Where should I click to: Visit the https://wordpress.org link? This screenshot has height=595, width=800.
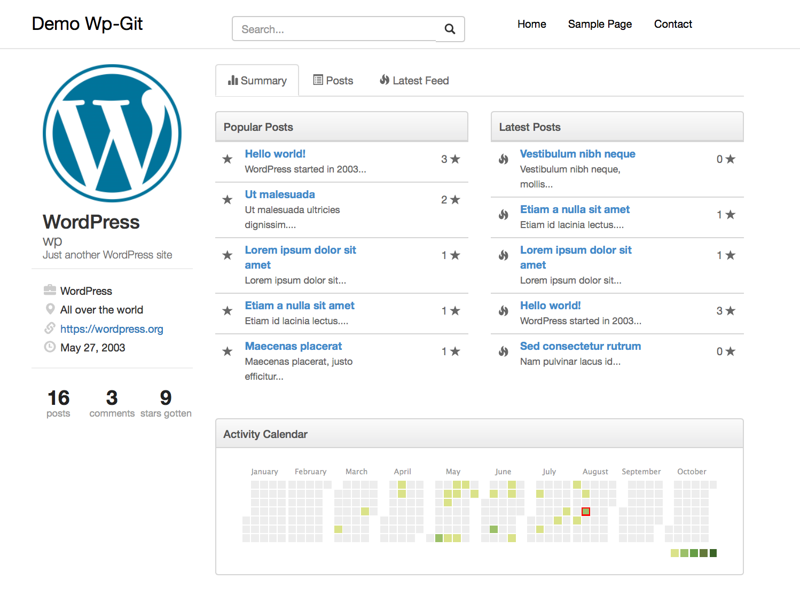click(x=112, y=328)
